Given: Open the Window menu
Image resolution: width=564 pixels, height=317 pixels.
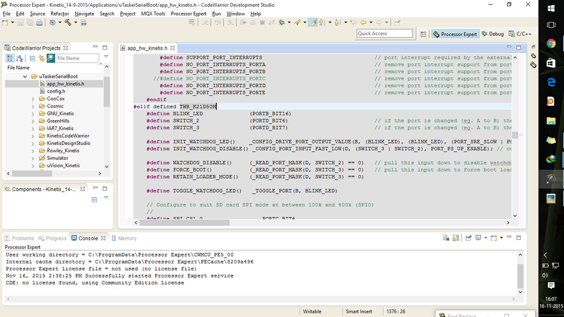Looking at the screenshot, I should coord(235,14).
